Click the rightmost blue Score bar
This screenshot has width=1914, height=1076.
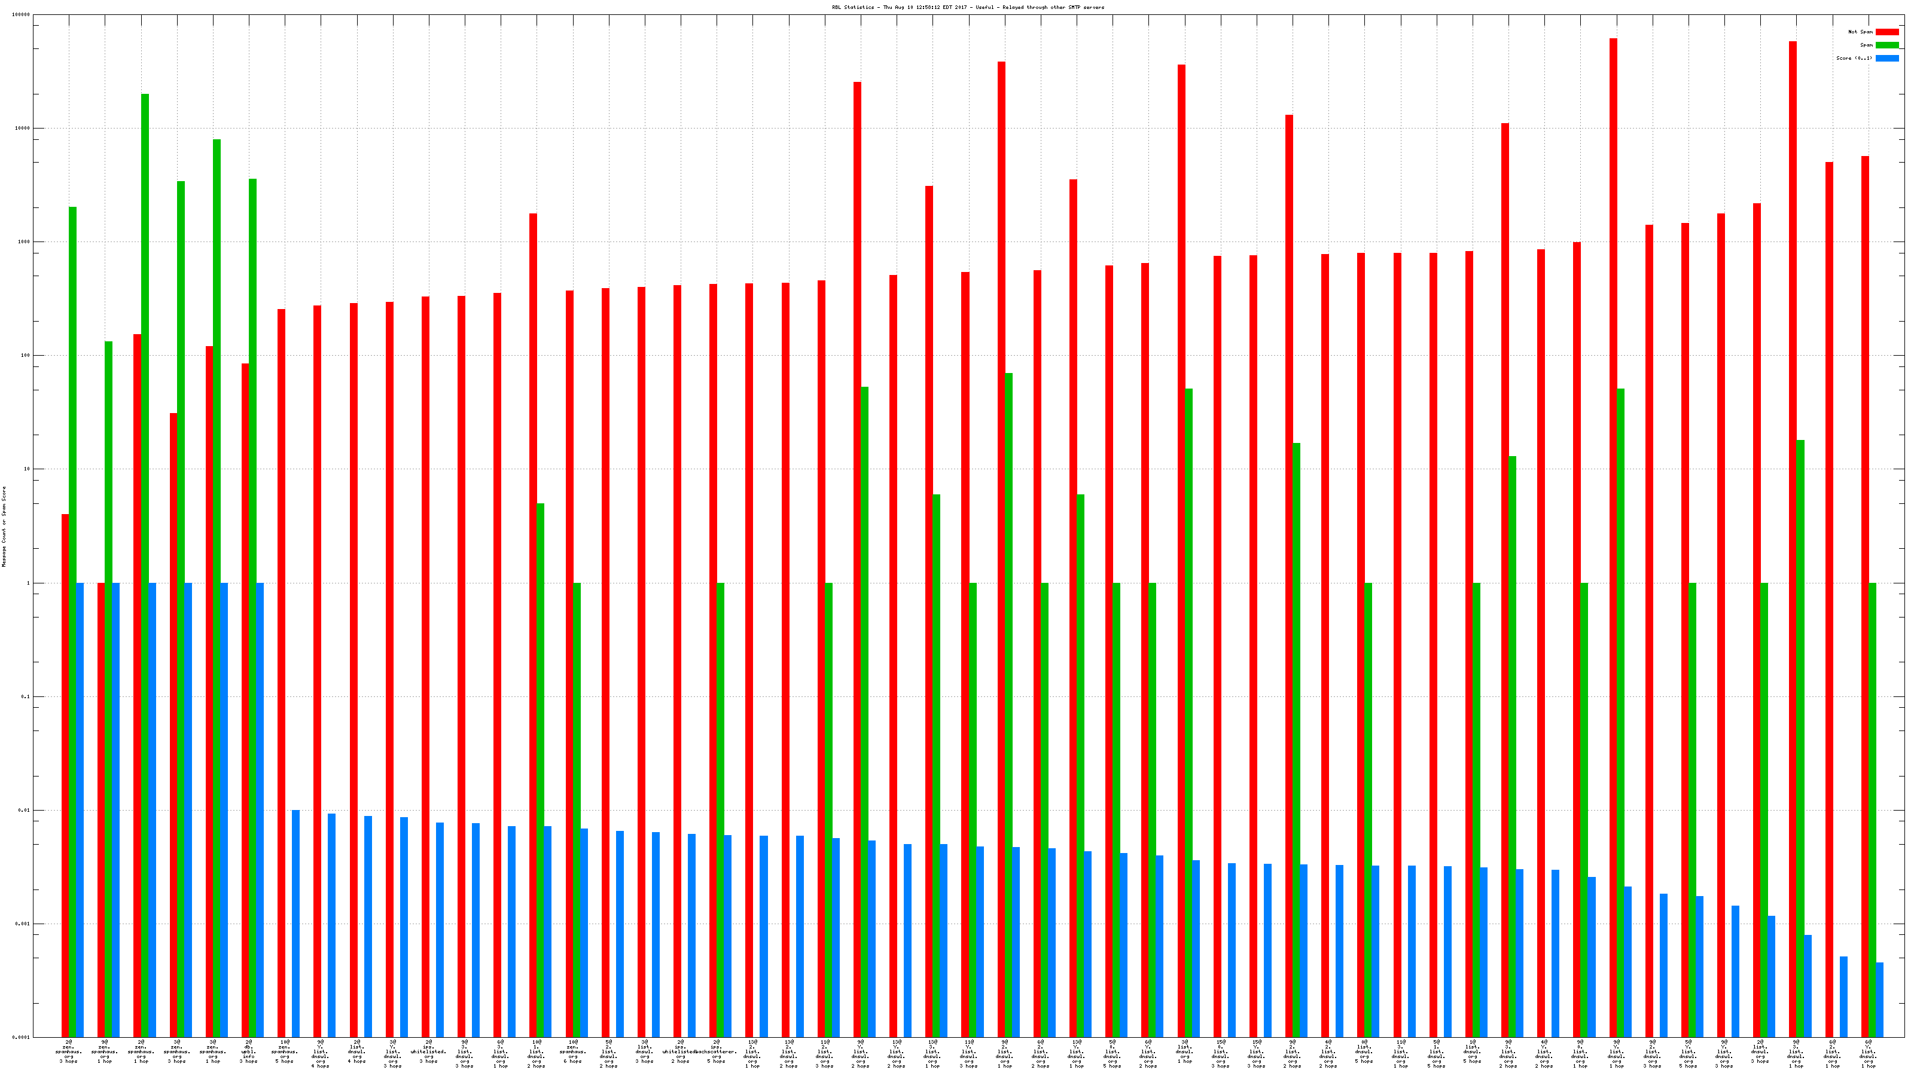point(1880,999)
